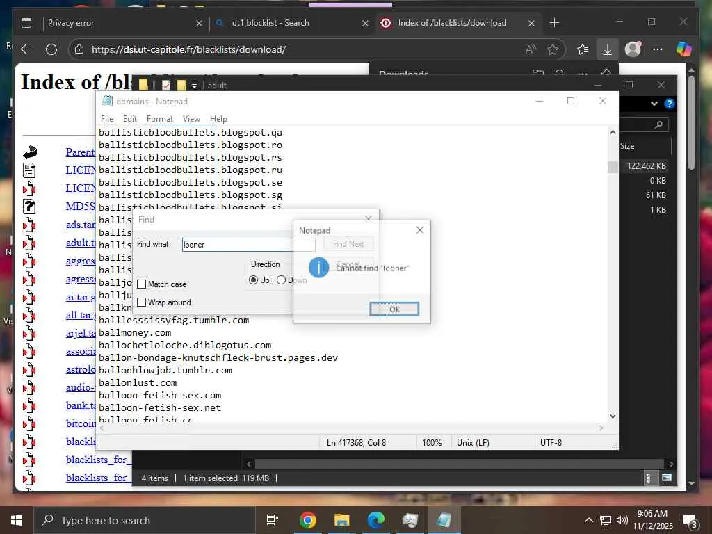Image resolution: width=712 pixels, height=534 pixels.
Task: Click the LICEN link with the document icon
Action: tap(81, 170)
